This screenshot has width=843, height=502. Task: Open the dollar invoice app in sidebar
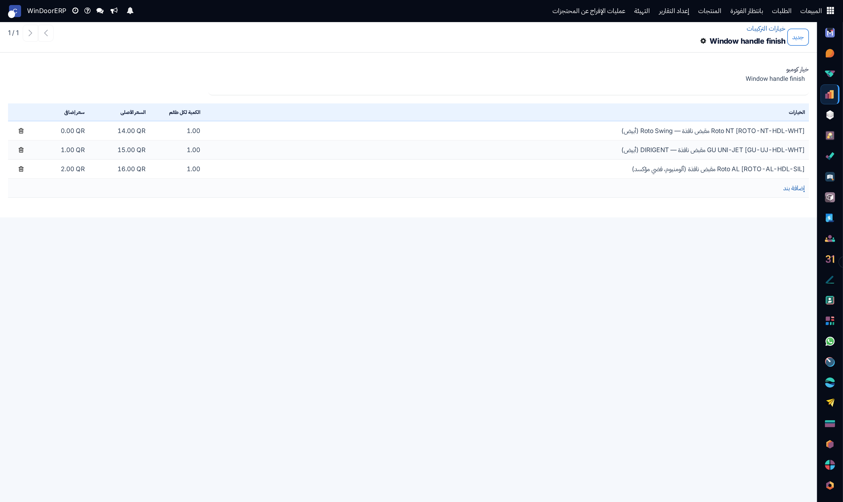(x=830, y=218)
